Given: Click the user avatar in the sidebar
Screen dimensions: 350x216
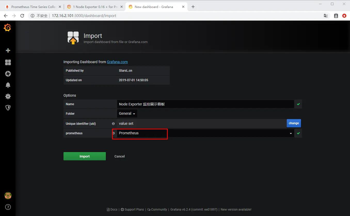Looking at the screenshot, I should click(8, 196).
